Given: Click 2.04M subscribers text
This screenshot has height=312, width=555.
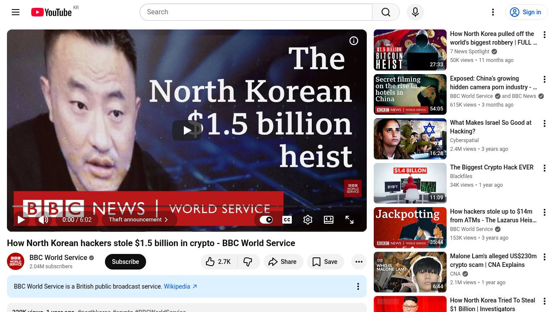Looking at the screenshot, I should tap(51, 266).
